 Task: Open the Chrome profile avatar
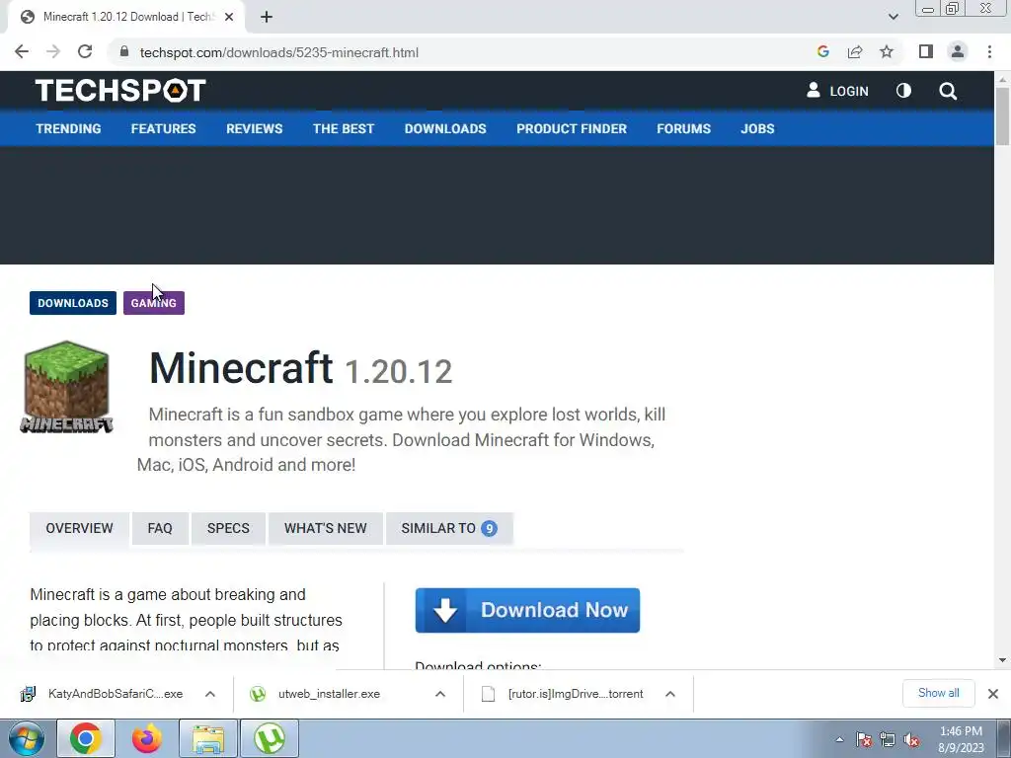click(958, 52)
